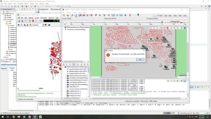Screen dimensions: 211x119
Task: Switch to the Project Explorer tab in Eclipse
Action: click(x=8, y=9)
